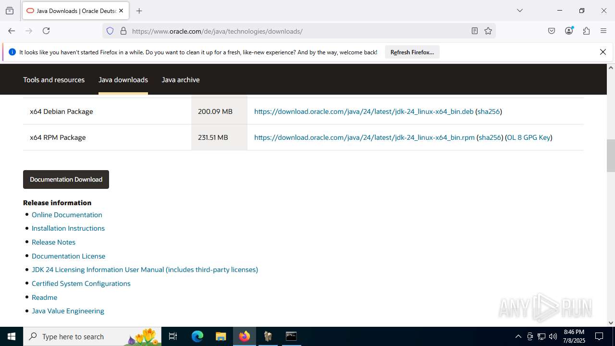Open Windows notification center icon
The height and width of the screenshot is (346, 615).
pos(599,336)
